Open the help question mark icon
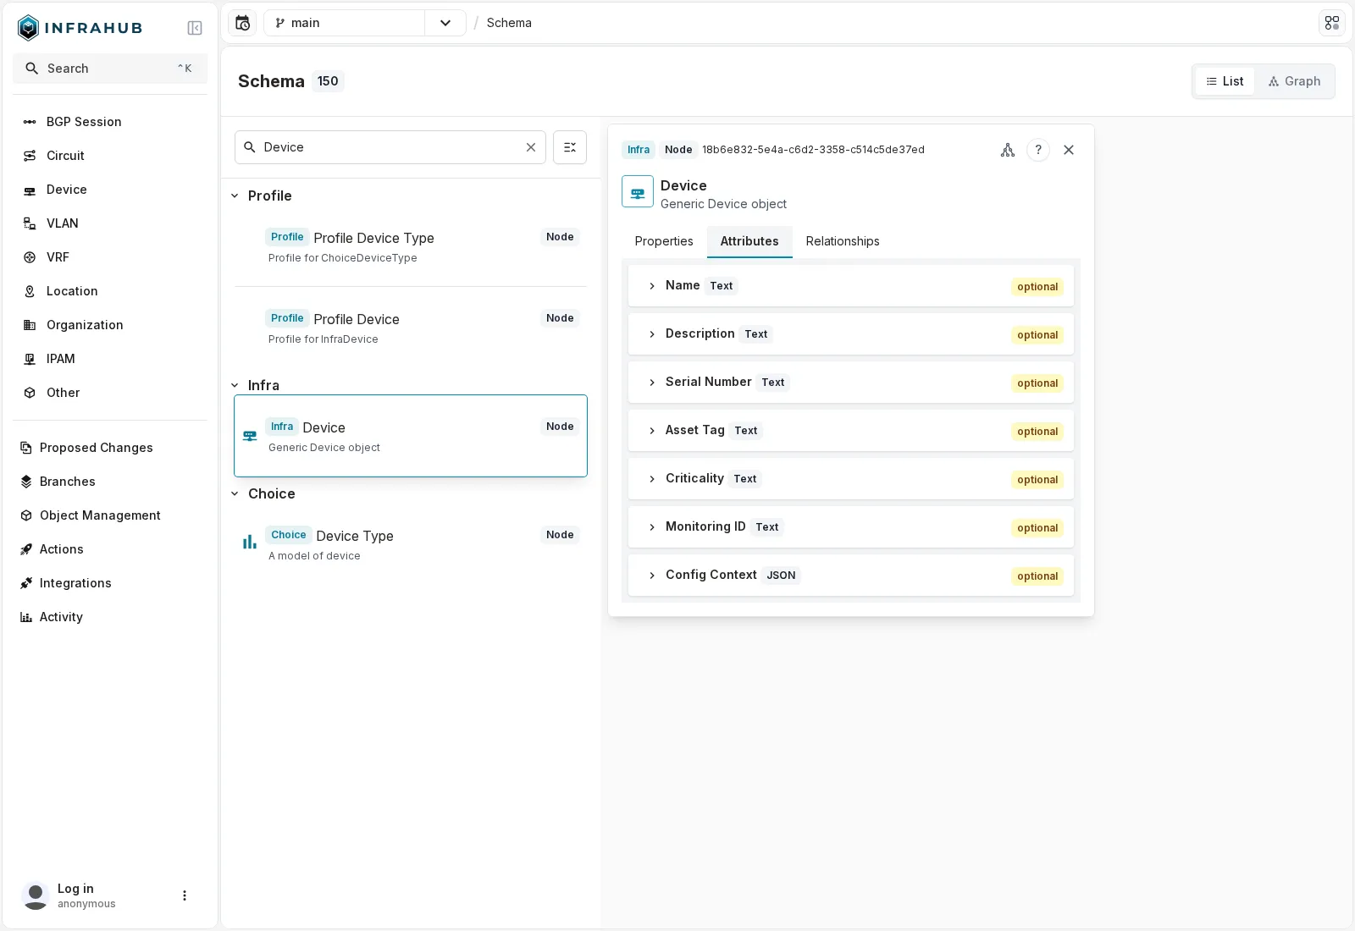 click(x=1038, y=150)
